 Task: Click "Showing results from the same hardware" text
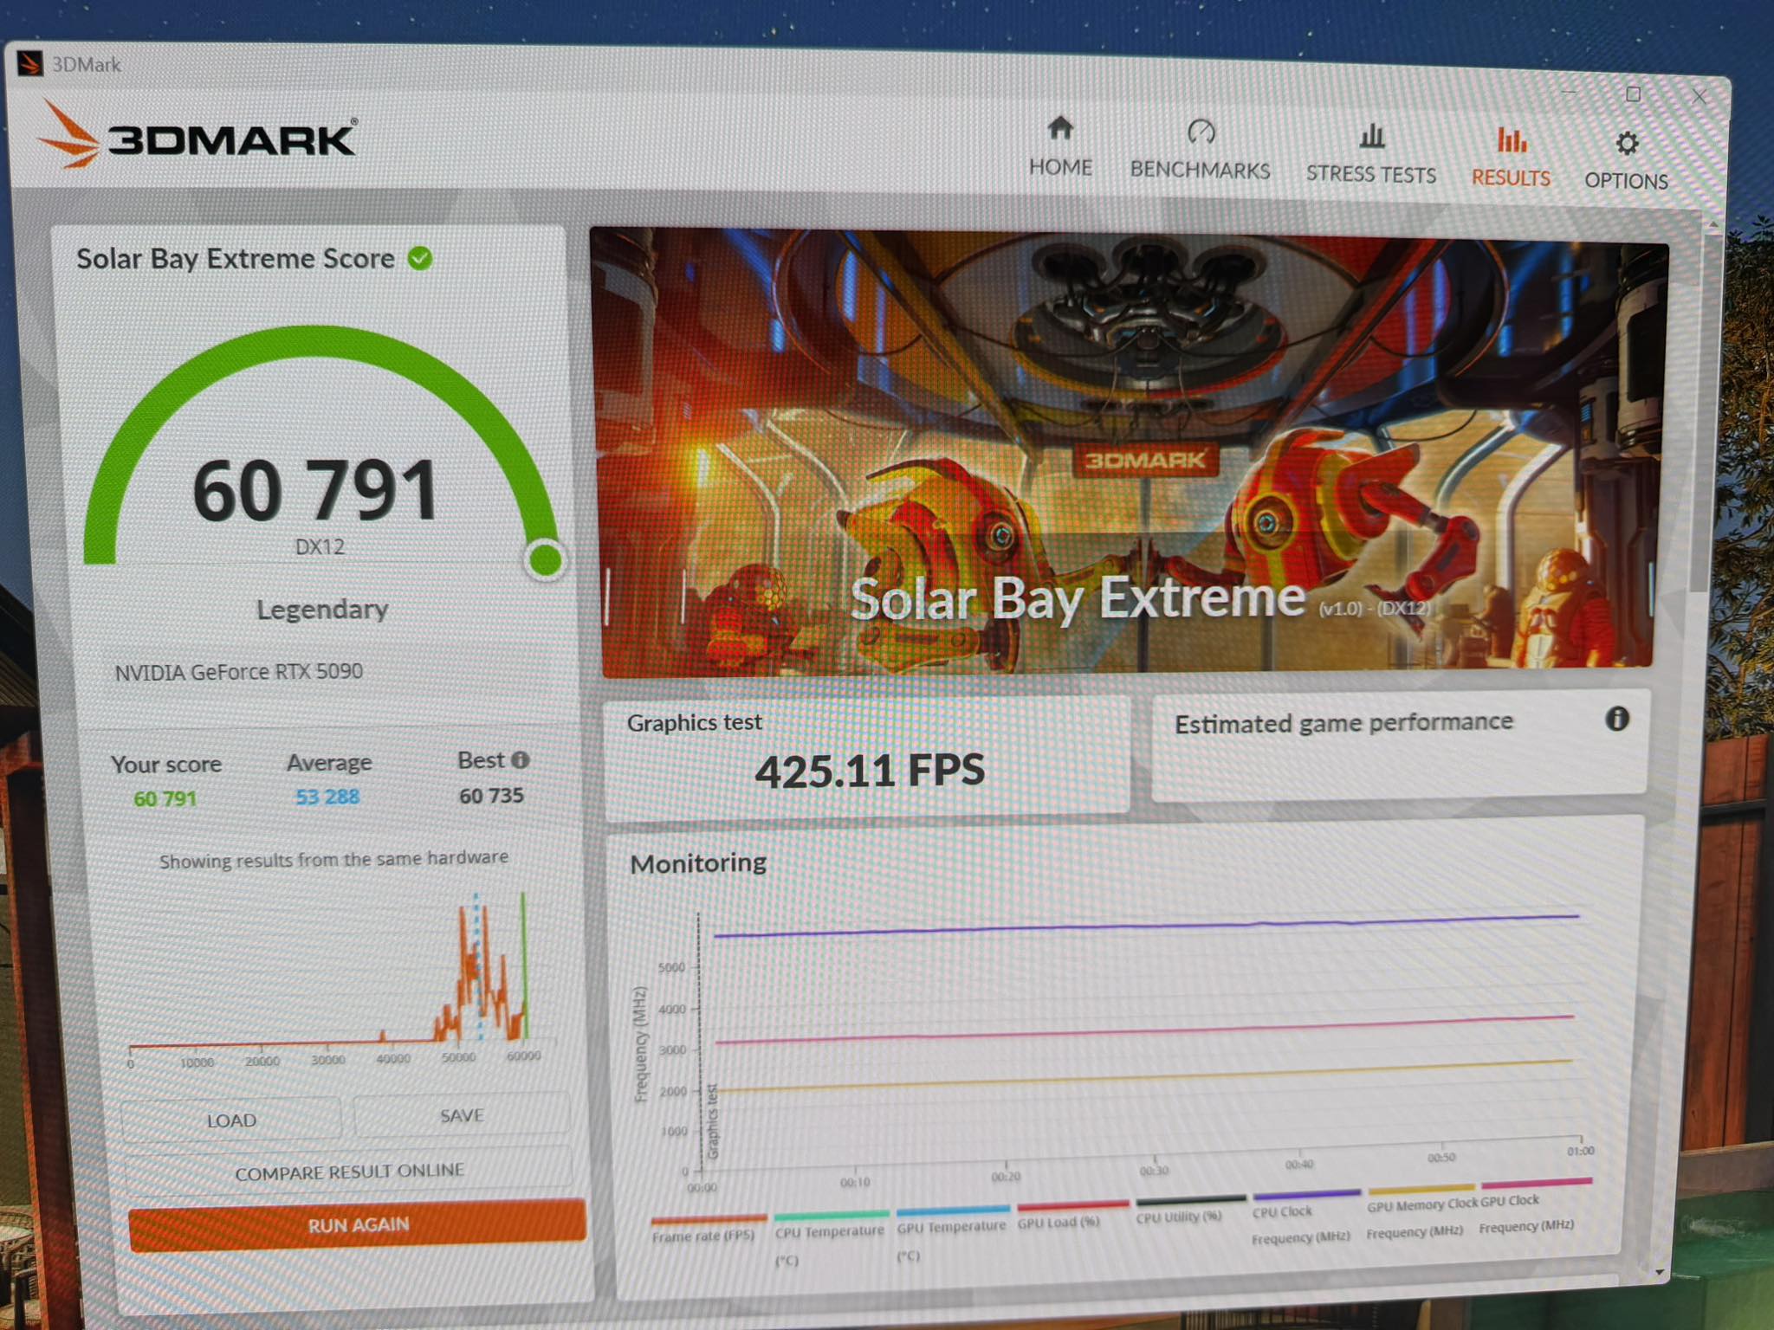(x=333, y=859)
